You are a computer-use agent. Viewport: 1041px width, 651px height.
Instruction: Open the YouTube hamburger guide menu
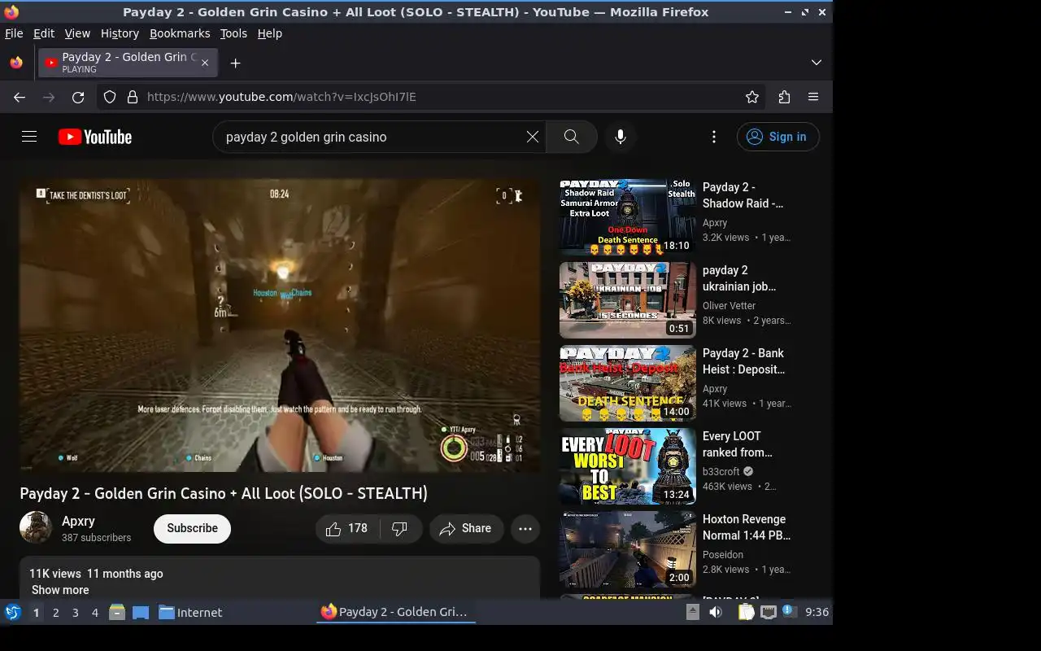point(29,137)
